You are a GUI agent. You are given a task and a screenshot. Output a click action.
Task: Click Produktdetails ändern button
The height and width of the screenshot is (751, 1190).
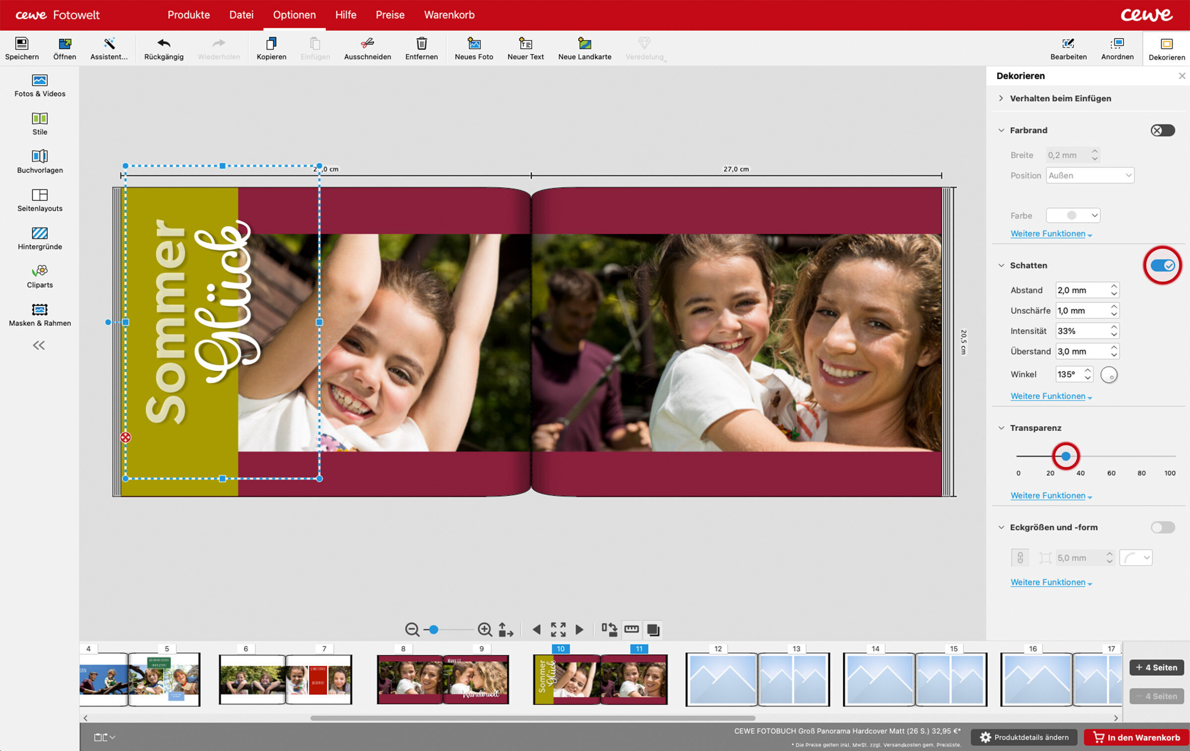point(1023,737)
